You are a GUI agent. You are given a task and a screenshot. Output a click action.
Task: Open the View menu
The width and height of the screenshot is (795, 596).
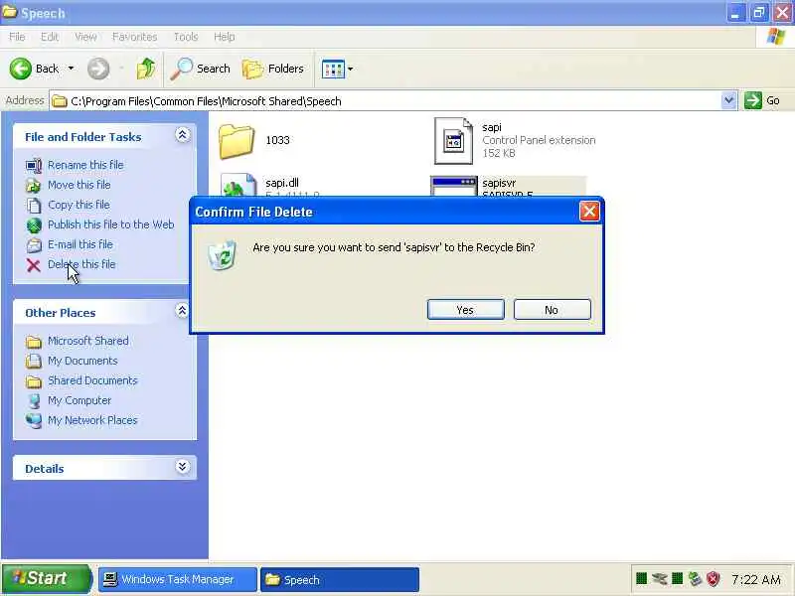click(85, 37)
